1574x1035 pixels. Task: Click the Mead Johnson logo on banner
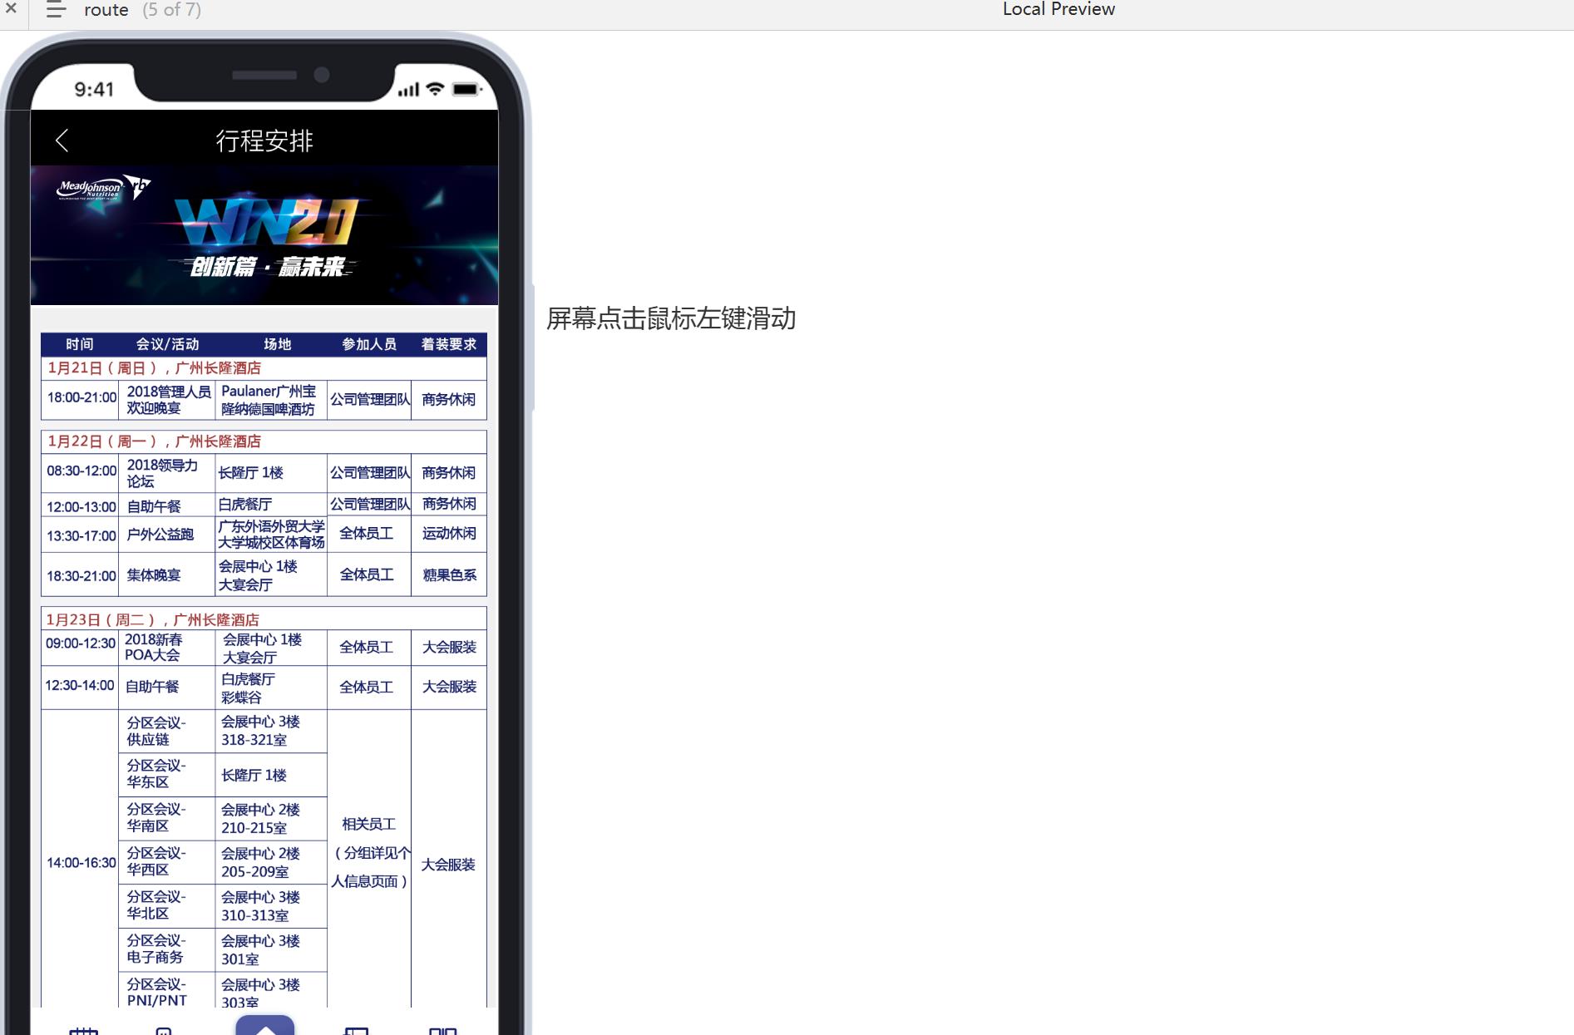click(x=102, y=189)
